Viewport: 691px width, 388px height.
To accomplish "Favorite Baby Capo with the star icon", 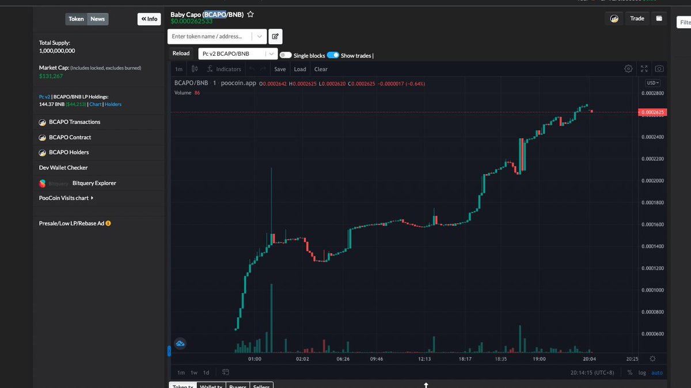I will pyautogui.click(x=250, y=14).
